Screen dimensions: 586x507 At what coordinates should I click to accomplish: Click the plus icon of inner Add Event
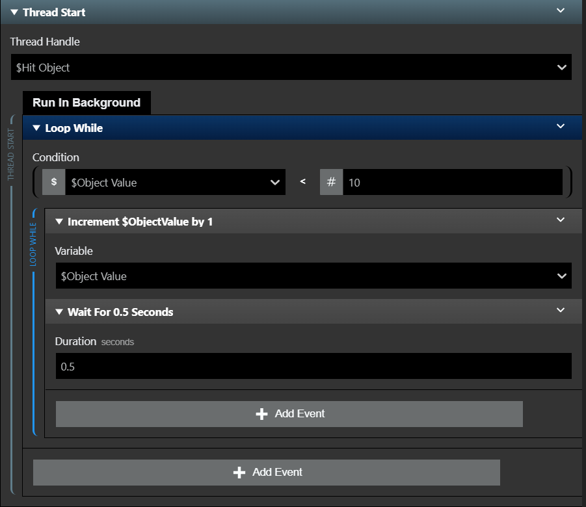pyautogui.click(x=261, y=414)
